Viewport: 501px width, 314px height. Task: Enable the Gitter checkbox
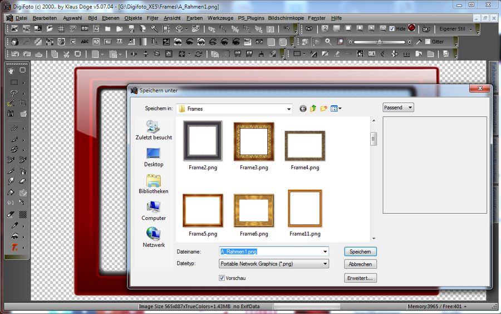428,42
